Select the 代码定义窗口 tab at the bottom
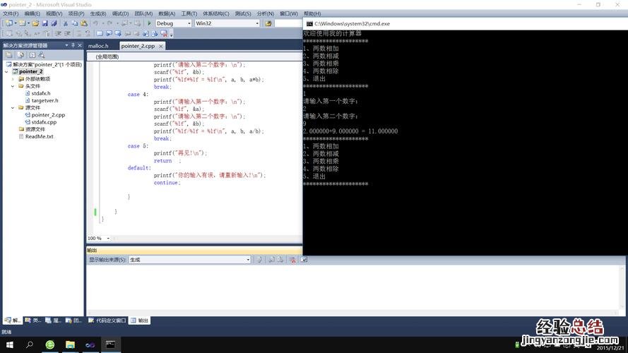This screenshot has height=353, width=628. 110,321
